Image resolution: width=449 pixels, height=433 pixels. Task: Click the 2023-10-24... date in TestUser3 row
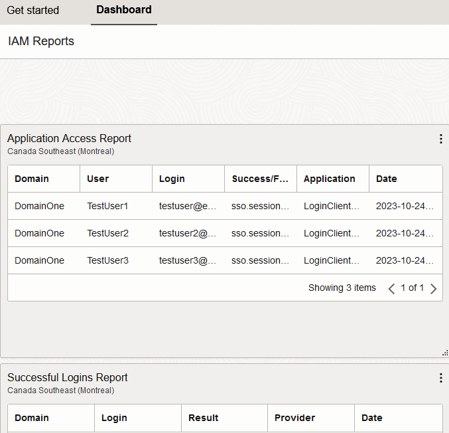pos(405,260)
